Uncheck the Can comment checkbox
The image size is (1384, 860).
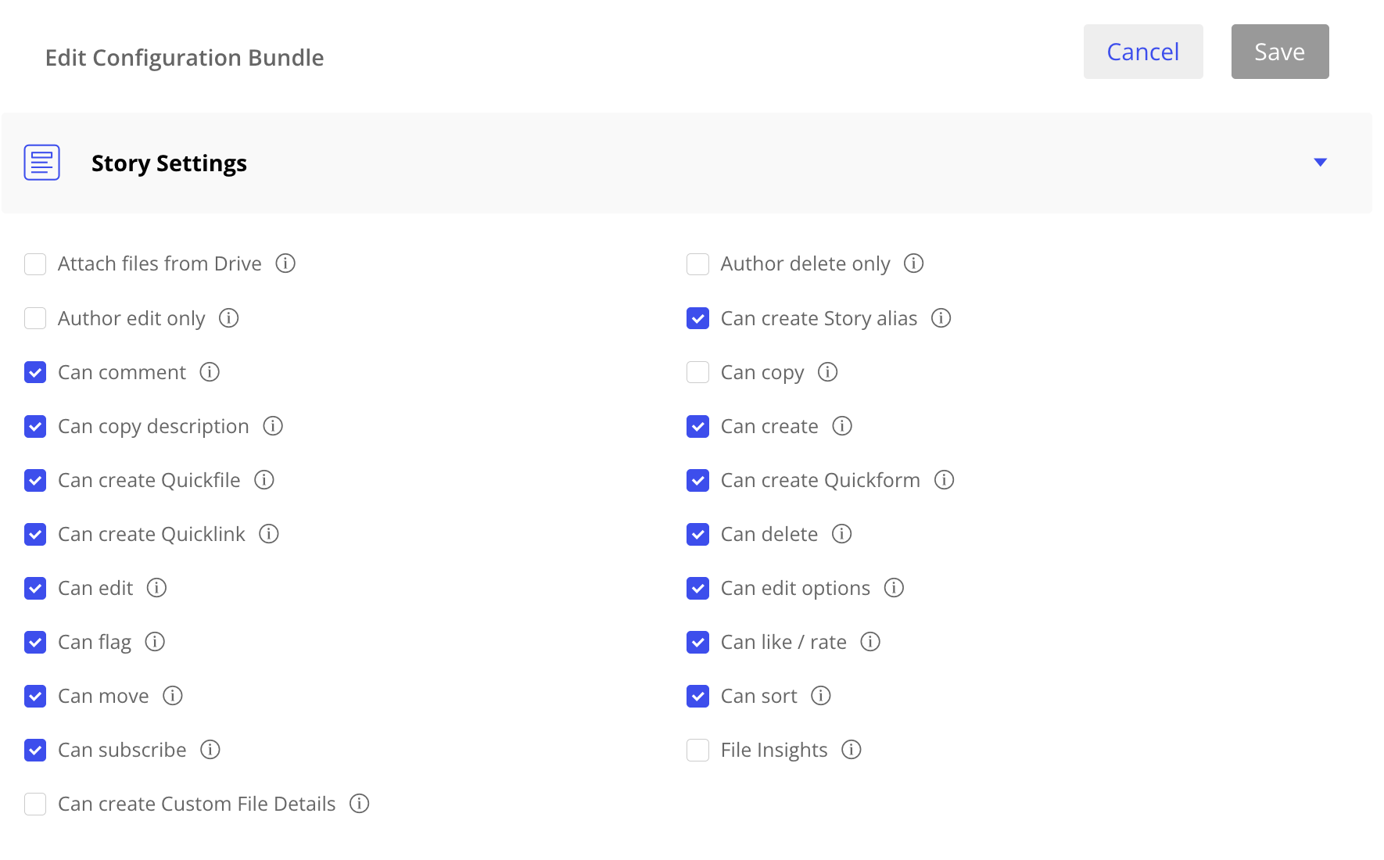click(35, 372)
